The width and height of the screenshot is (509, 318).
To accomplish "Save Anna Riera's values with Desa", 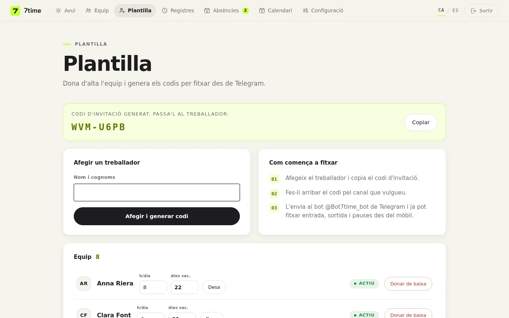I will pos(214,287).
